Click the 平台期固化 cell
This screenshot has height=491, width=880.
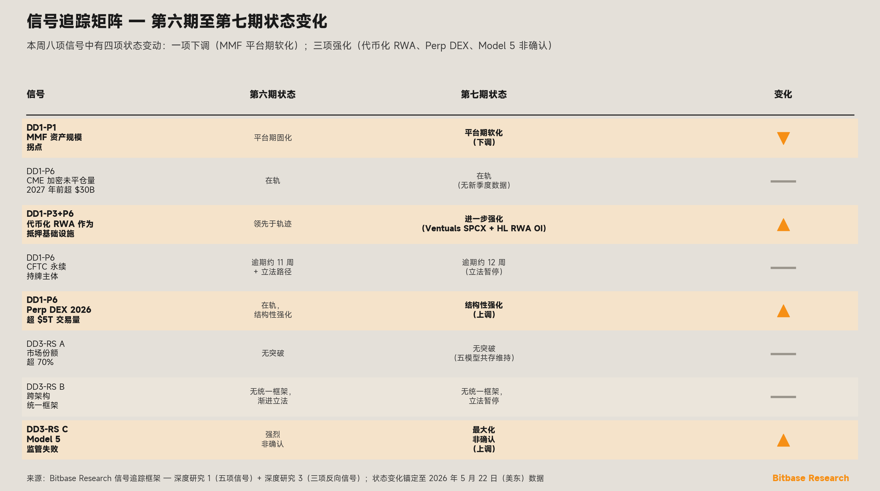[x=273, y=138]
